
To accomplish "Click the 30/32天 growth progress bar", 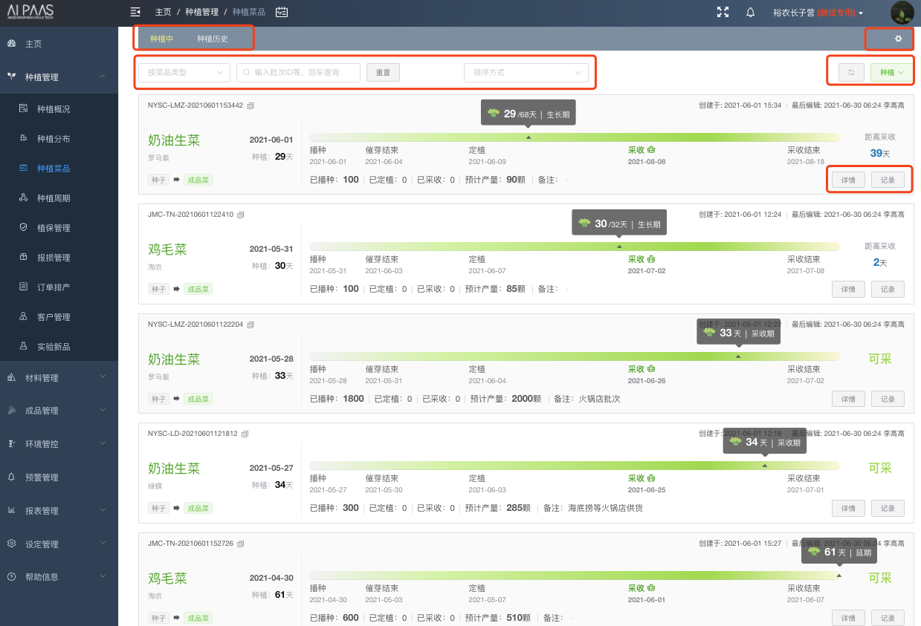I will coord(575,247).
